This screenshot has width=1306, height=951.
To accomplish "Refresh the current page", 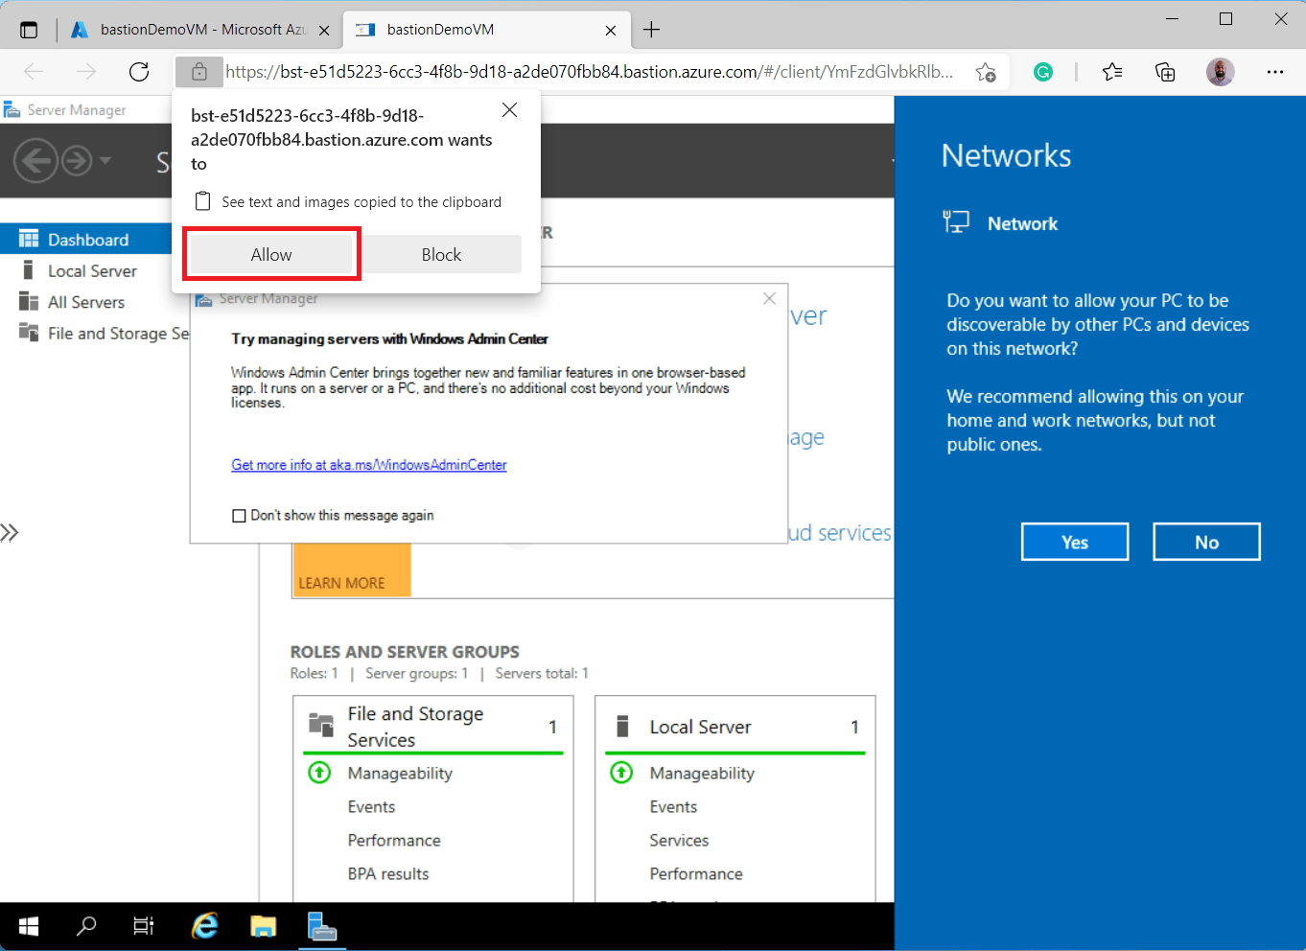I will coord(138,72).
